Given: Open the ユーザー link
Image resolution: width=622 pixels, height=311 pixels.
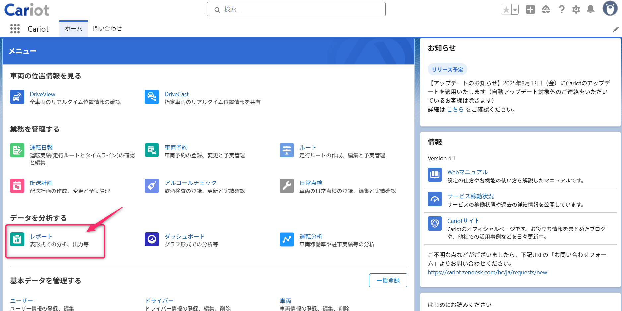Looking at the screenshot, I should [x=21, y=301].
